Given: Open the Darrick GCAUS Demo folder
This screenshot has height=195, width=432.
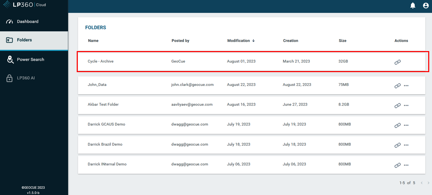Looking at the screenshot, I should [x=106, y=124].
